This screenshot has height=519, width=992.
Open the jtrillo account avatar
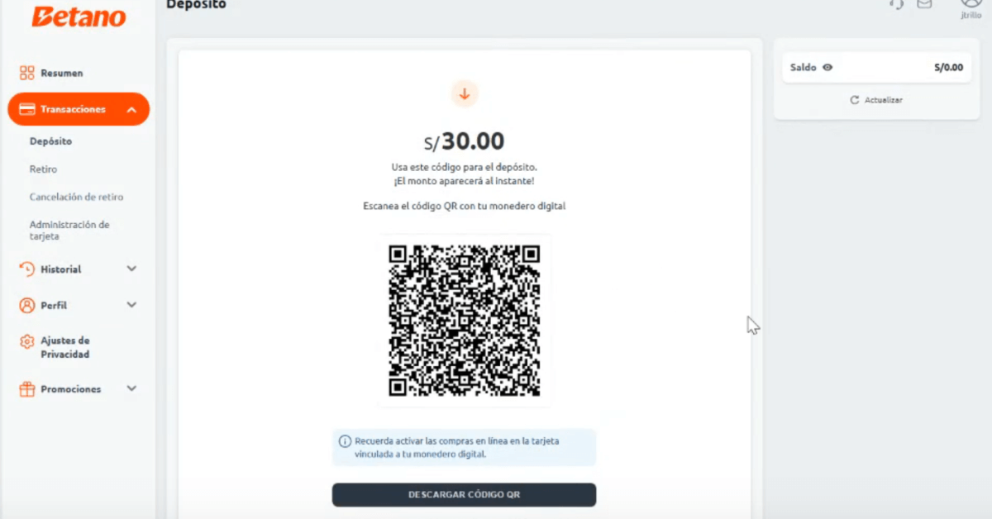[x=971, y=4]
